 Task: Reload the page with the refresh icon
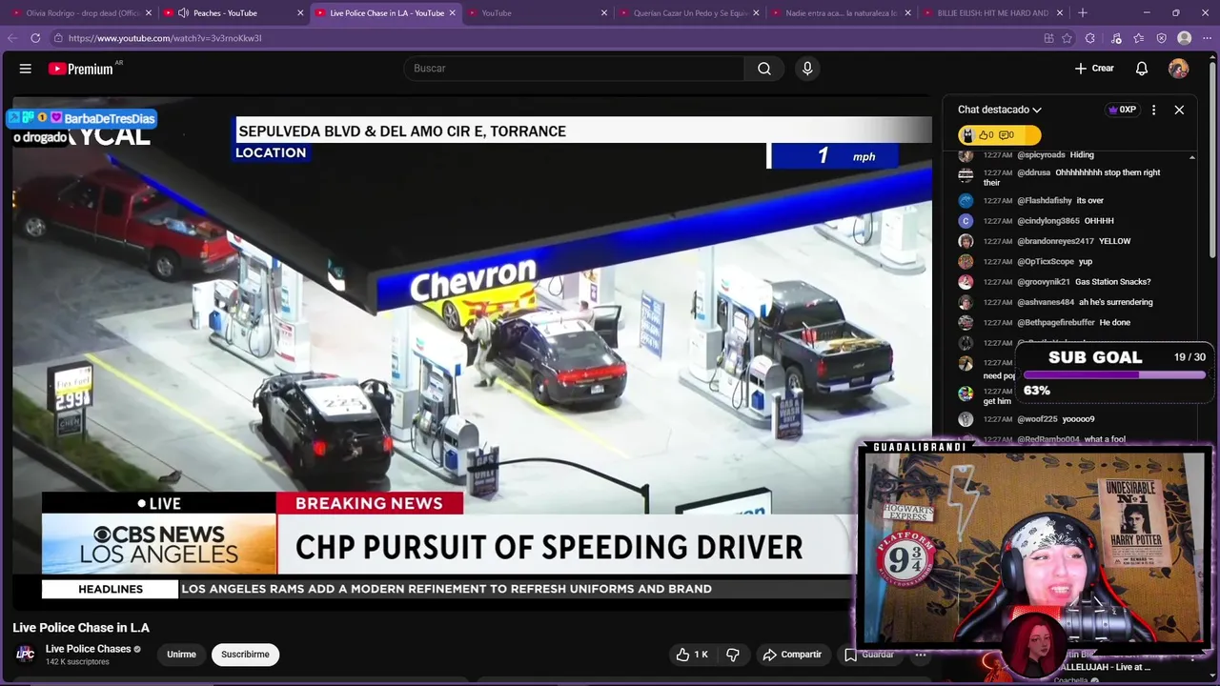pos(35,38)
